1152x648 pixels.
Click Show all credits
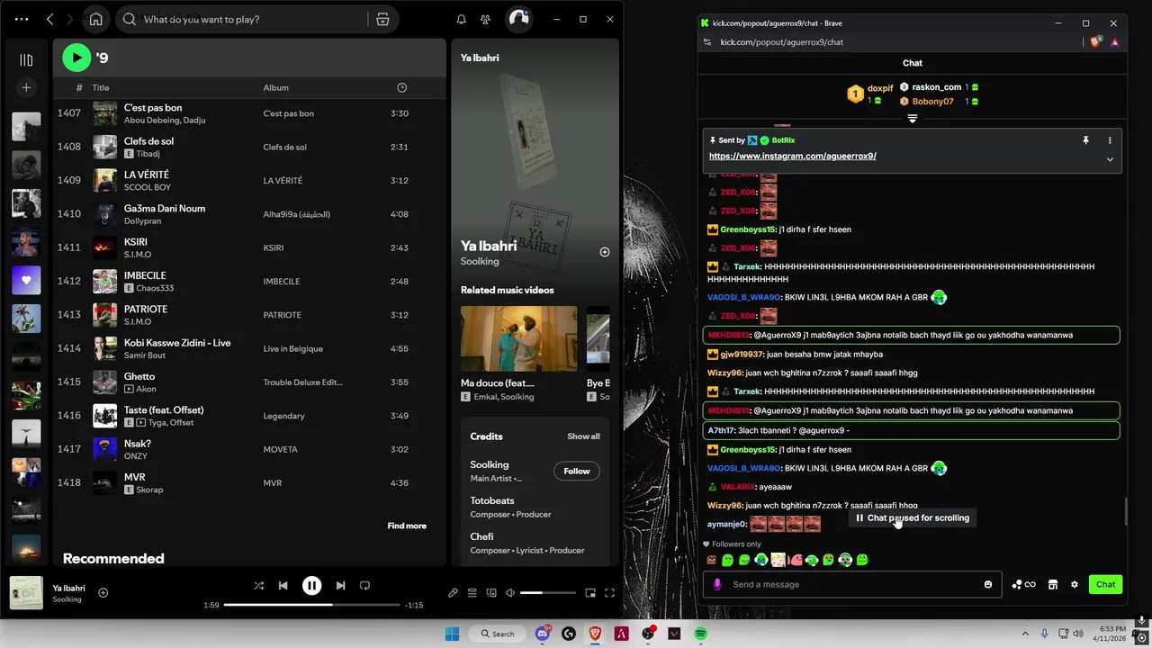click(x=583, y=436)
